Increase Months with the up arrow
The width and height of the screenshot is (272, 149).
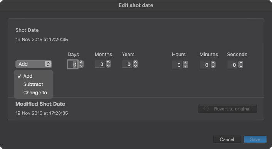(108, 62)
